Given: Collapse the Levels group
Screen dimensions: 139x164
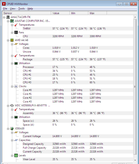Looking at the screenshot, I should (x=12, y=156).
